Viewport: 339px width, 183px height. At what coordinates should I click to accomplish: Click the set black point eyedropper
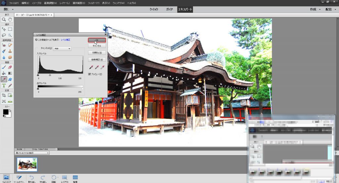(90, 67)
